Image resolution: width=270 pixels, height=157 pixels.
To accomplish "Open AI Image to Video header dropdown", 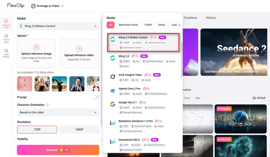I will (x=47, y=6).
